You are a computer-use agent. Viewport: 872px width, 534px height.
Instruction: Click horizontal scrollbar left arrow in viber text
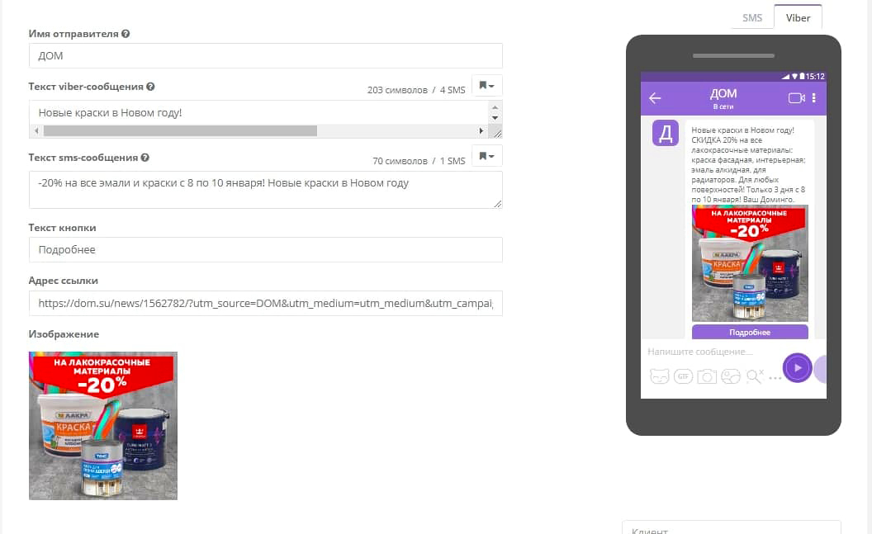pos(36,131)
